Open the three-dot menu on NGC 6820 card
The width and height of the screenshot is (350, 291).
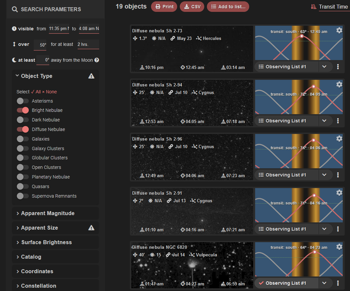click(338, 283)
